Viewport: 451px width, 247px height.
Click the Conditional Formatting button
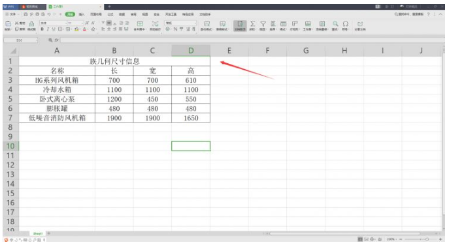tap(207, 25)
